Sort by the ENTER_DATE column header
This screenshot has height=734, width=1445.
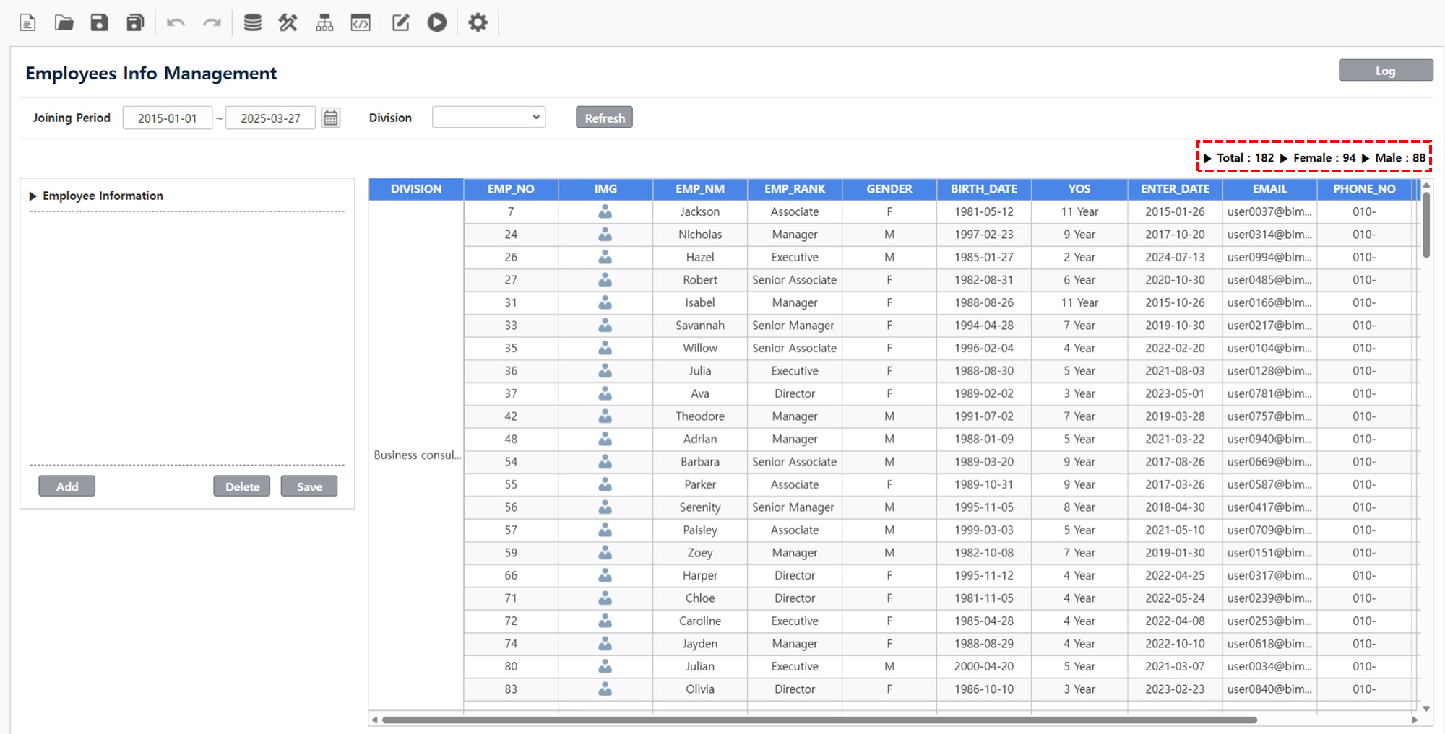[1175, 189]
